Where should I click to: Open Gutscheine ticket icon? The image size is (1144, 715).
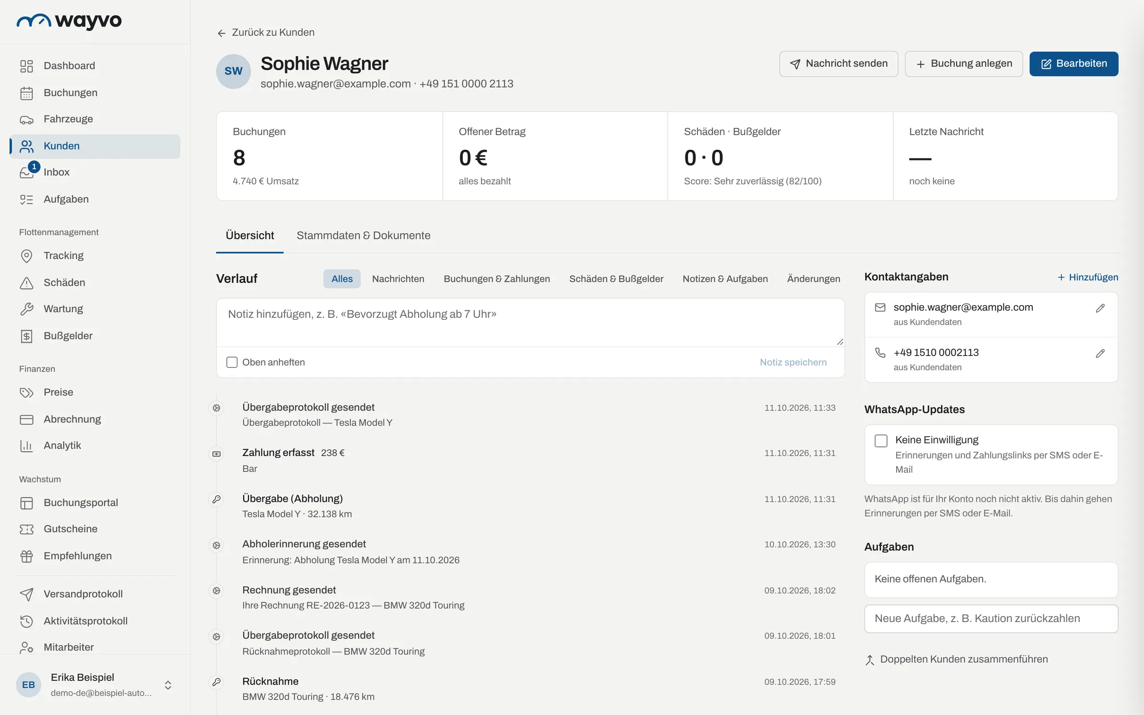tap(27, 529)
